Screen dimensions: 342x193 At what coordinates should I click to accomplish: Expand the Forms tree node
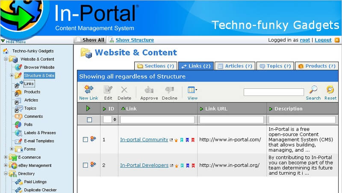tap(12, 149)
